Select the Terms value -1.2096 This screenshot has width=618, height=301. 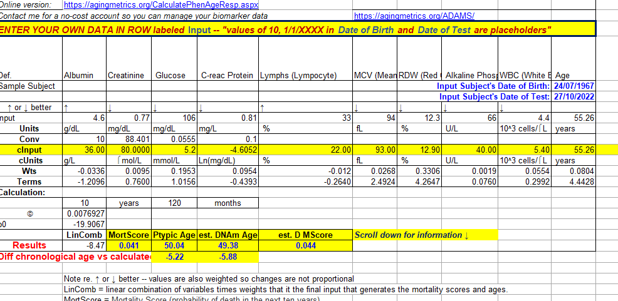click(x=85, y=181)
